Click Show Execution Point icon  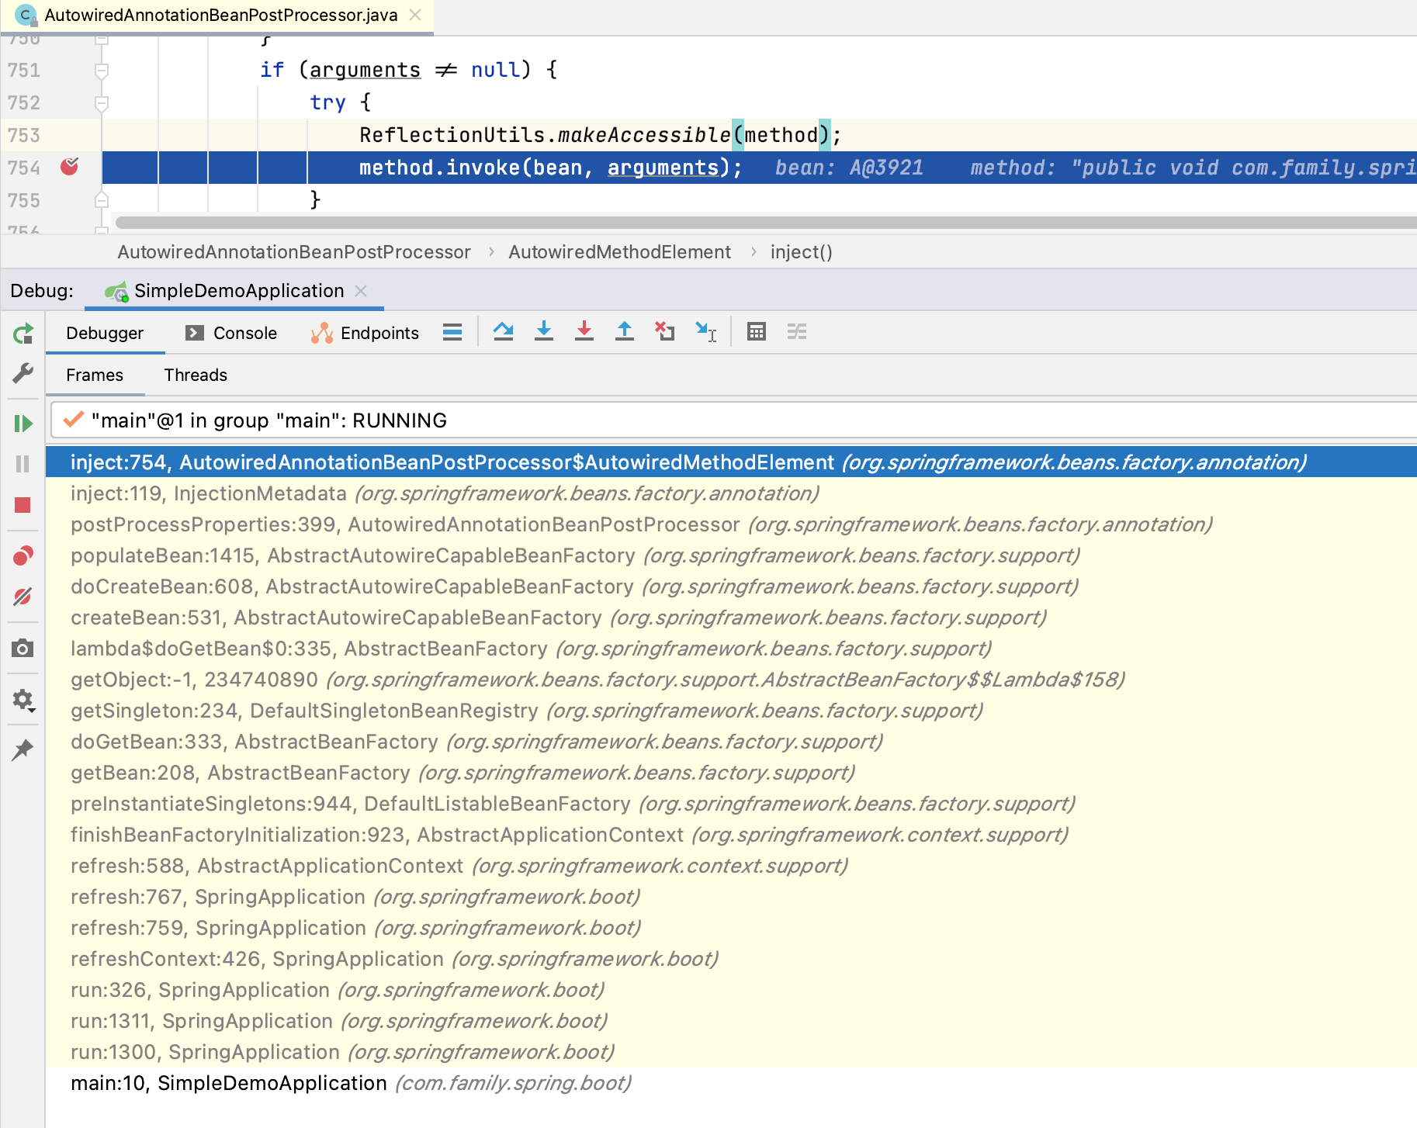[x=452, y=332]
